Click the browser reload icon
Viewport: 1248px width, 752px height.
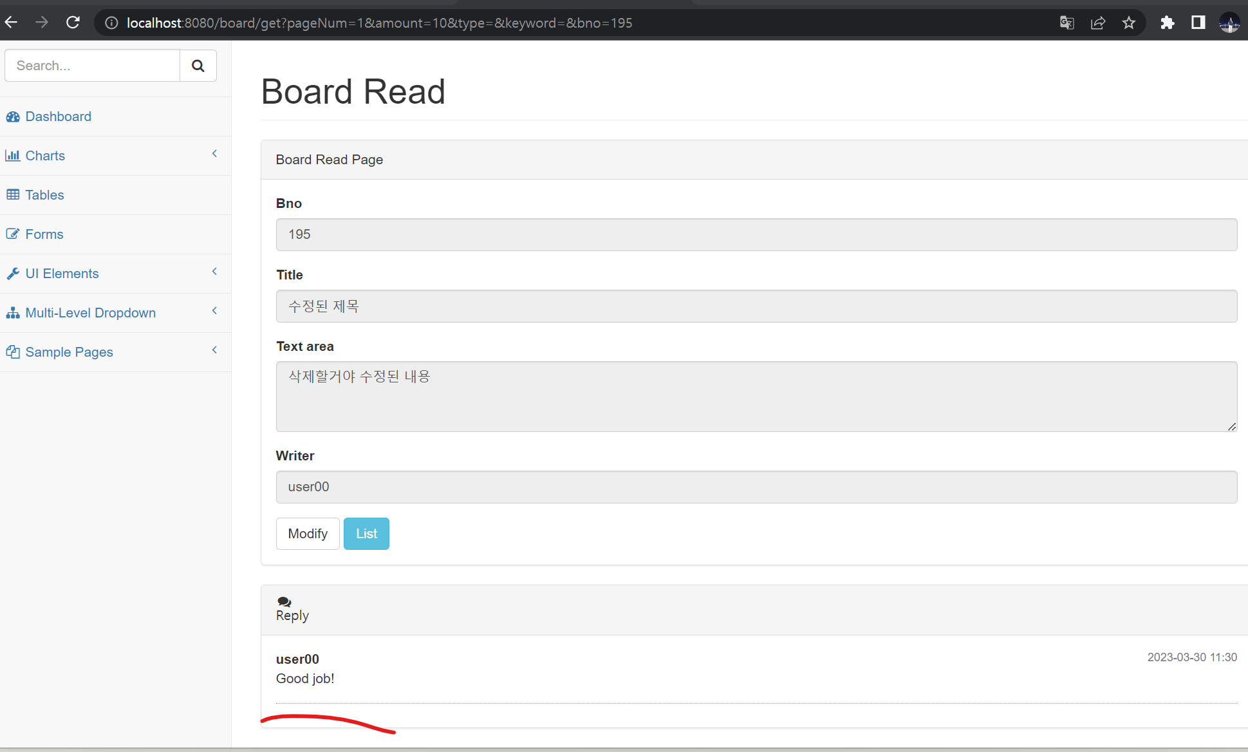[73, 23]
